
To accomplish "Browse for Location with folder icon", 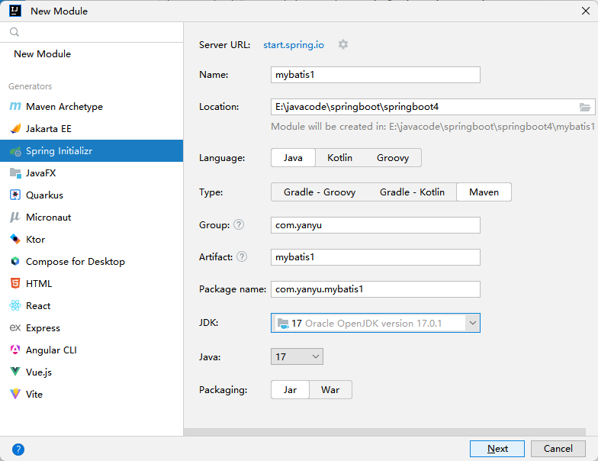I will [x=585, y=107].
